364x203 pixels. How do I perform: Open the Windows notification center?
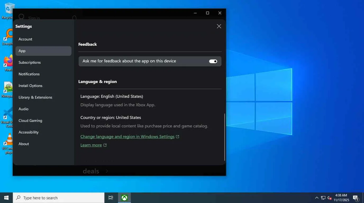click(x=356, y=198)
